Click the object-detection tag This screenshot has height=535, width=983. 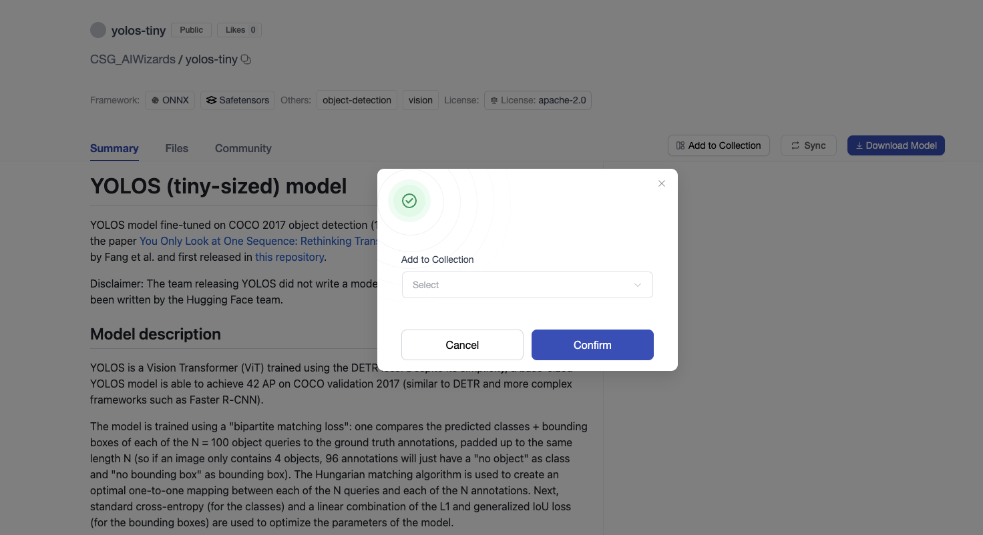tap(357, 100)
